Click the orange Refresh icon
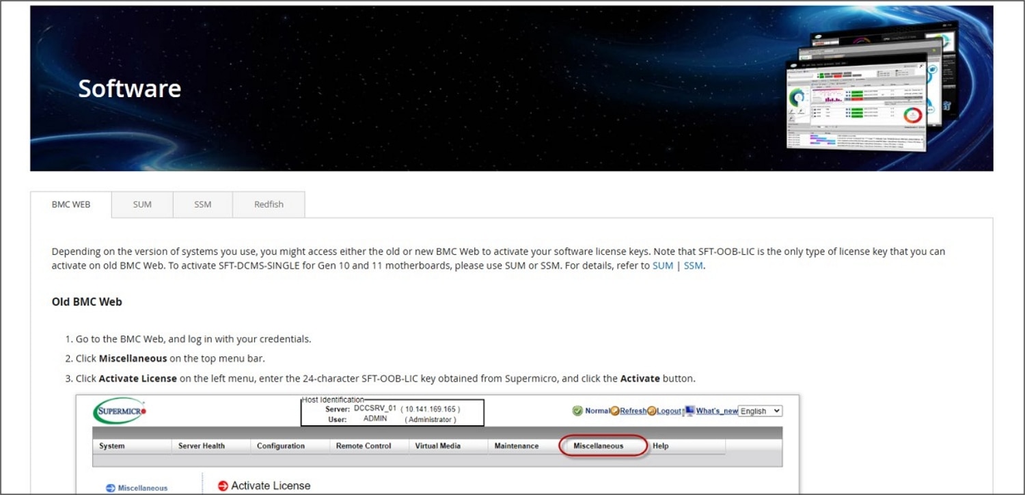 click(x=615, y=411)
